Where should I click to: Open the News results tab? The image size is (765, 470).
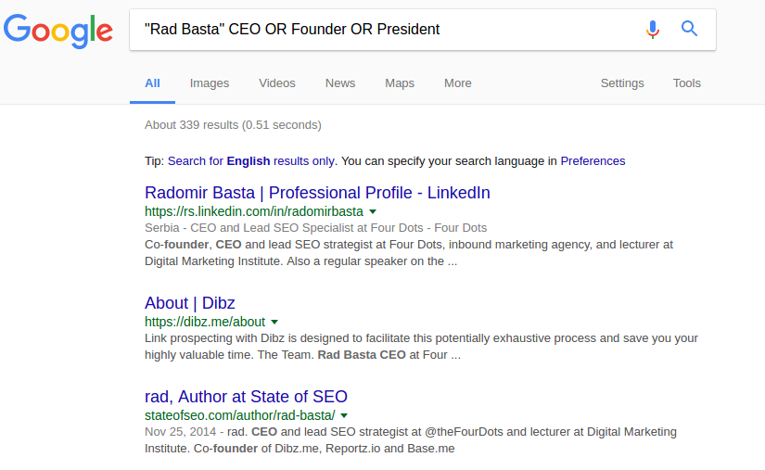pos(340,83)
